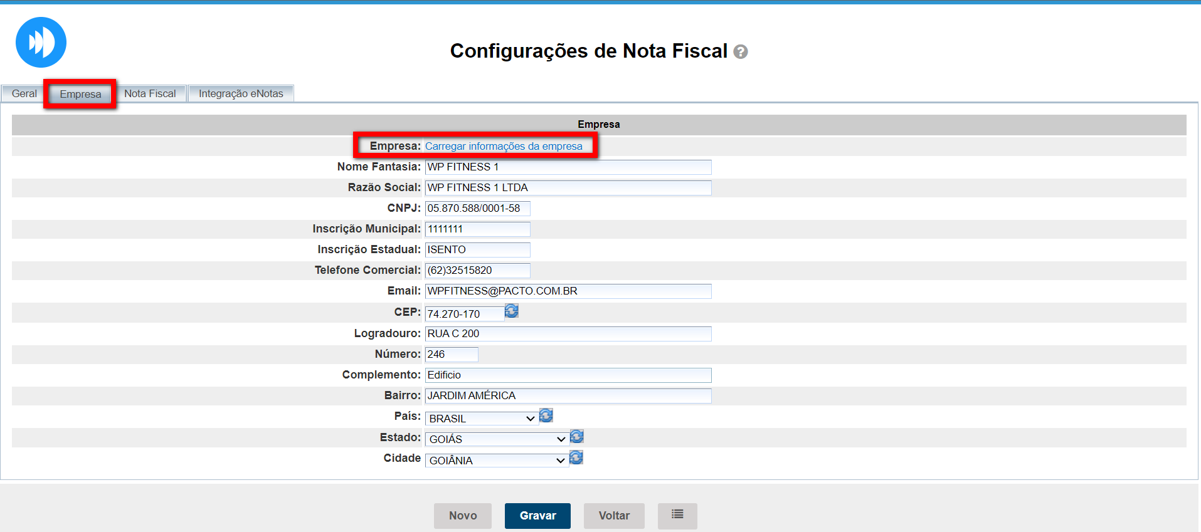Viewport: 1201px width, 532px height.
Task: Click the CEP label text
Action: (x=408, y=312)
